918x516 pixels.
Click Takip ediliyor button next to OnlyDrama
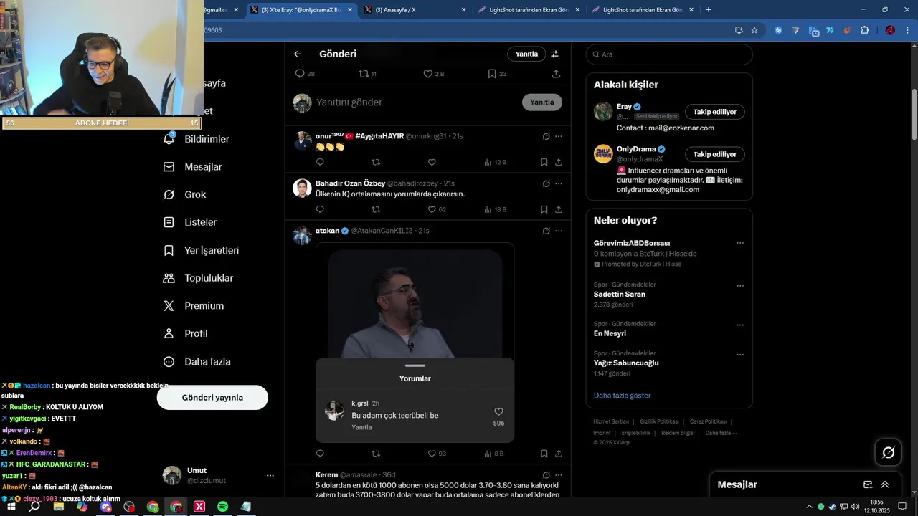tap(715, 154)
